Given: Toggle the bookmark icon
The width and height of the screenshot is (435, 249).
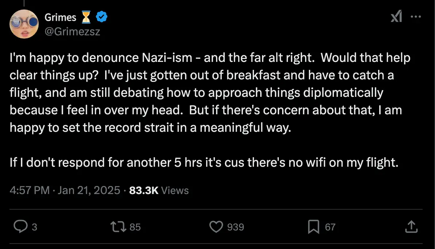Looking at the screenshot, I should point(313,227).
